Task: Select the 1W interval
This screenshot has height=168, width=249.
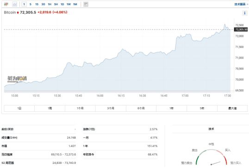Action: click(x=68, y=4)
